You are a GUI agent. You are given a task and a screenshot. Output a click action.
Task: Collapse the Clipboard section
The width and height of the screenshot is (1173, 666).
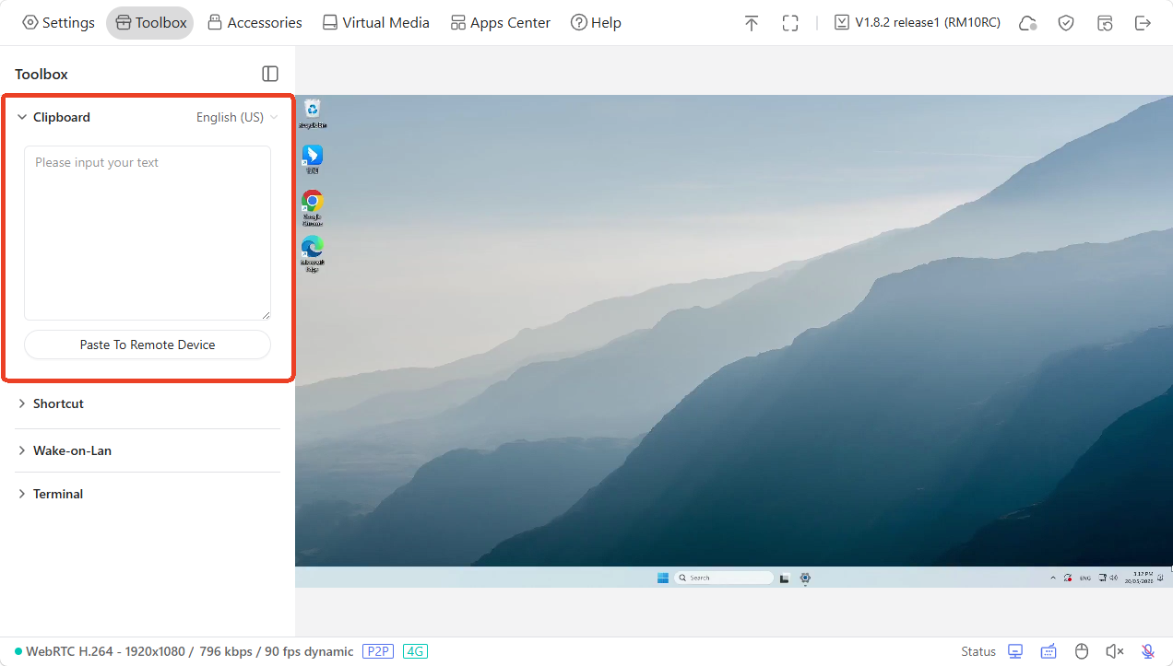click(22, 117)
